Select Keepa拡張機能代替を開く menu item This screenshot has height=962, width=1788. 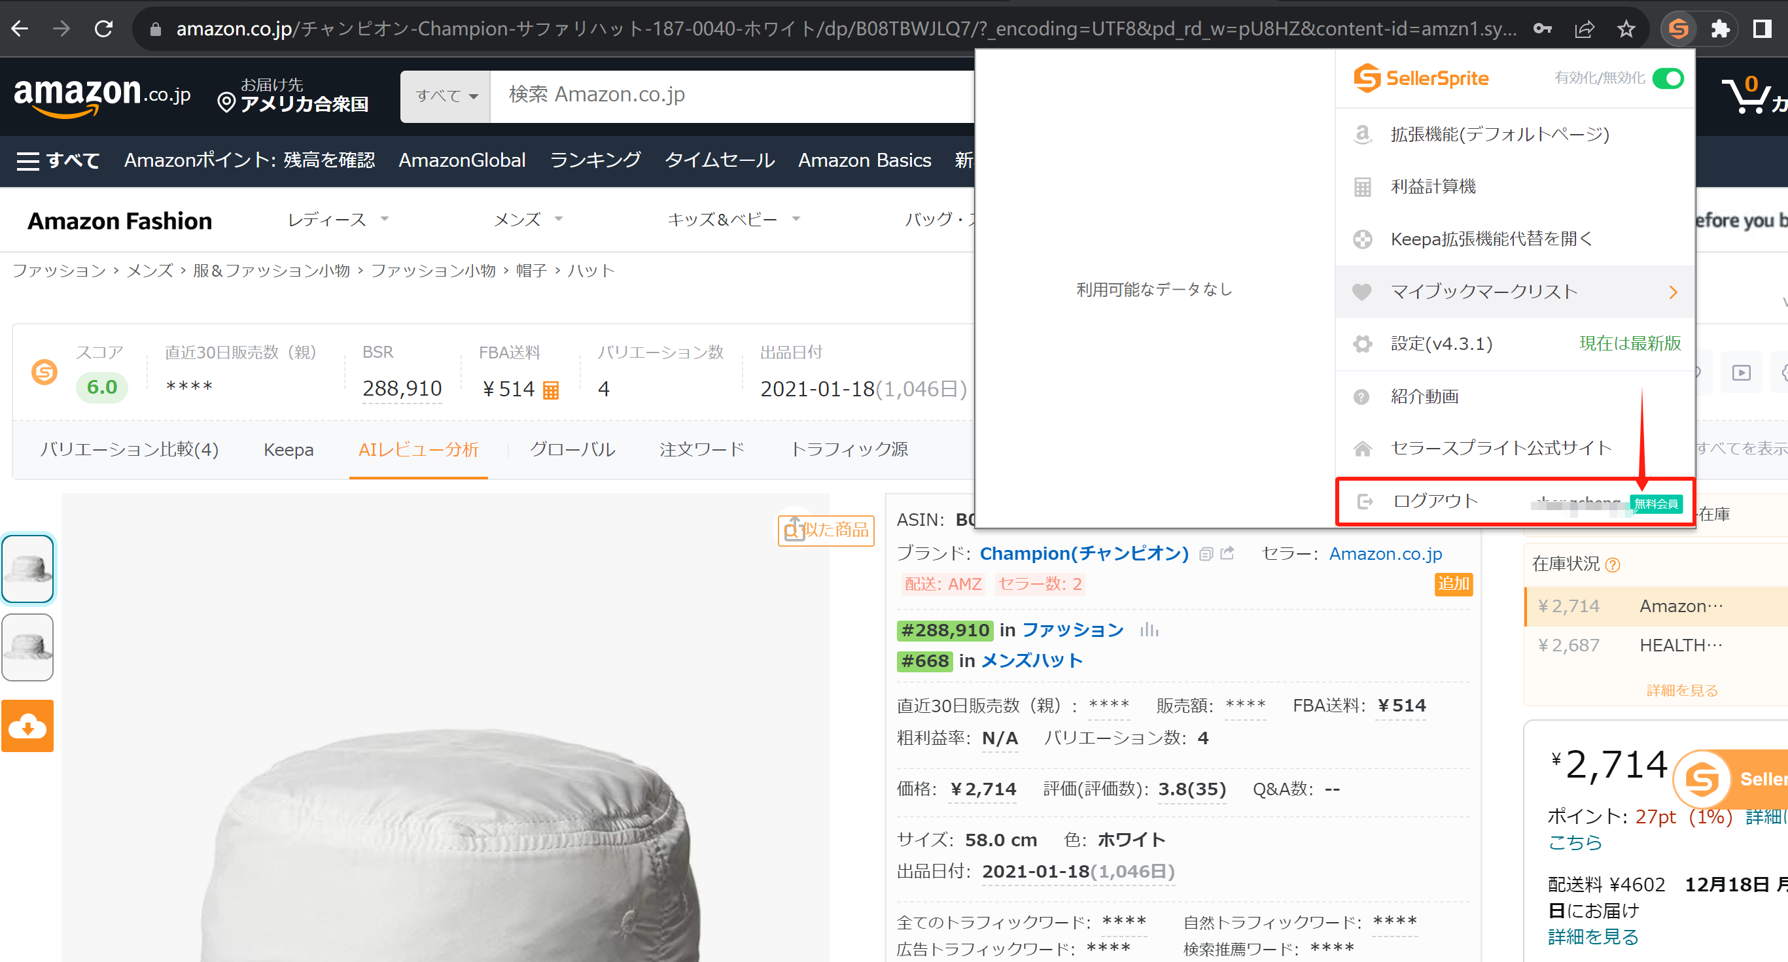pyautogui.click(x=1515, y=239)
